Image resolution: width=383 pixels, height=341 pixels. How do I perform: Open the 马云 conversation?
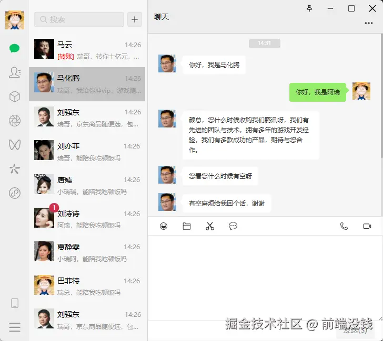click(x=87, y=50)
